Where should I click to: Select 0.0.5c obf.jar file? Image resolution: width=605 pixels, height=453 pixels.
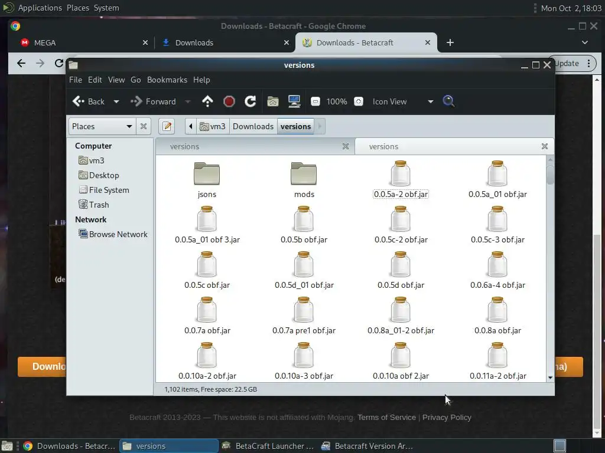coord(207,271)
